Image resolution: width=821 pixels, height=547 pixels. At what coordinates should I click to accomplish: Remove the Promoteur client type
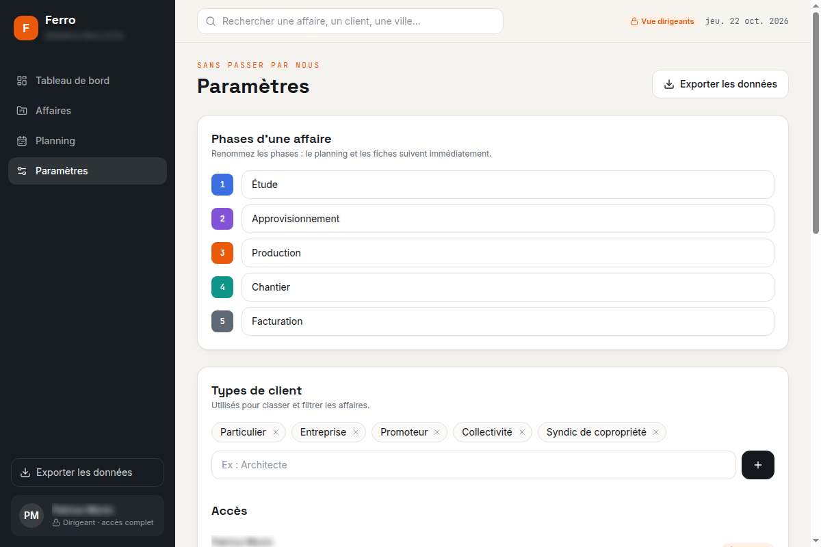pyautogui.click(x=437, y=432)
